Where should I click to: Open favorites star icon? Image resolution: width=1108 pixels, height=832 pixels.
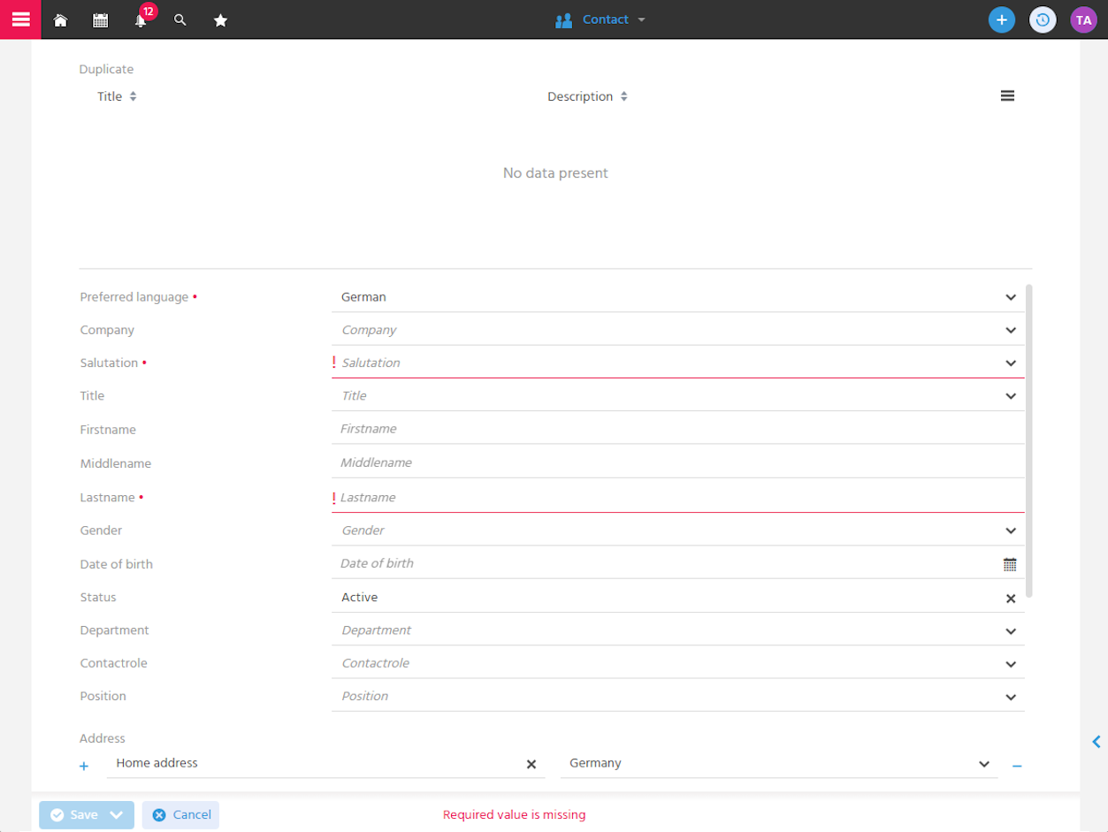point(221,19)
